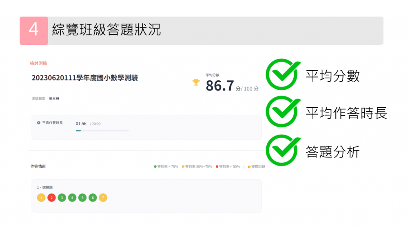Click the red 答對率 < 50% legend dot
The height and width of the screenshot is (228, 408).
[x=217, y=167]
